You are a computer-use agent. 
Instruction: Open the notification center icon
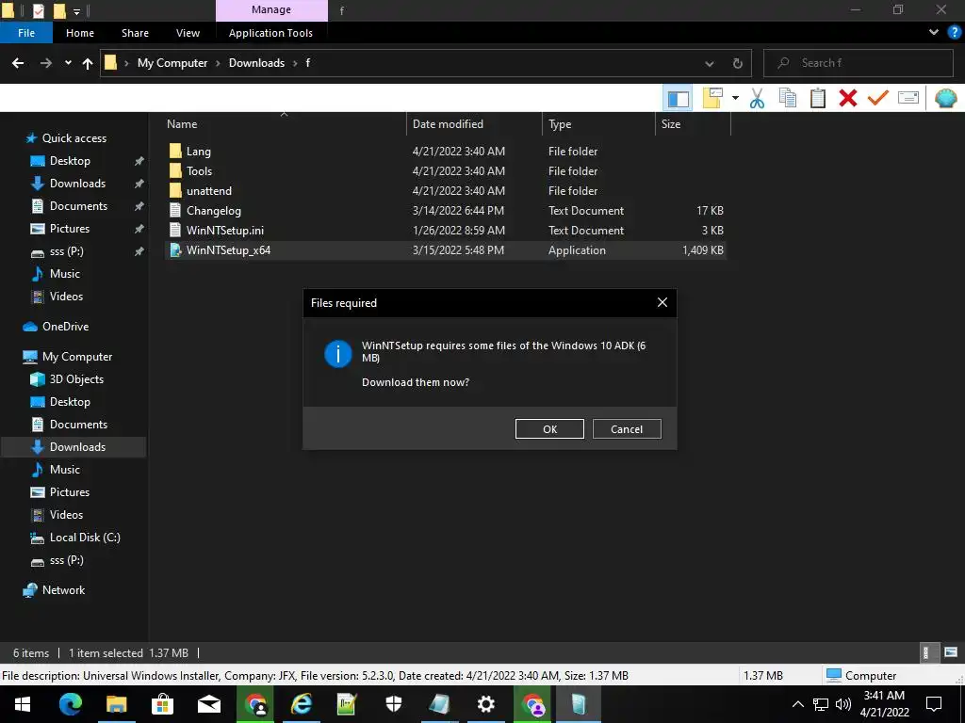click(x=934, y=704)
